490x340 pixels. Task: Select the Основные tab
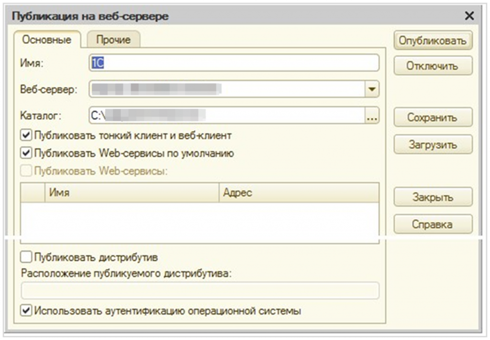[x=47, y=40]
